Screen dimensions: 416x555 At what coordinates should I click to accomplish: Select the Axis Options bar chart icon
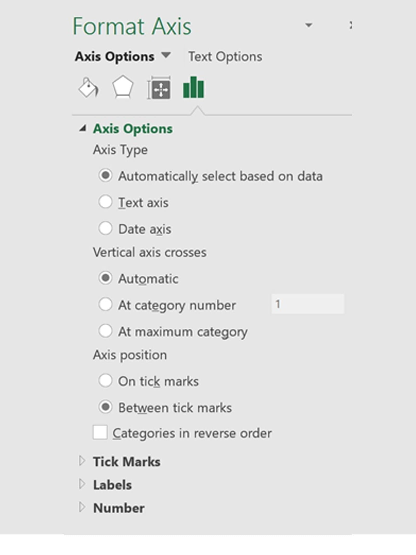(x=193, y=87)
